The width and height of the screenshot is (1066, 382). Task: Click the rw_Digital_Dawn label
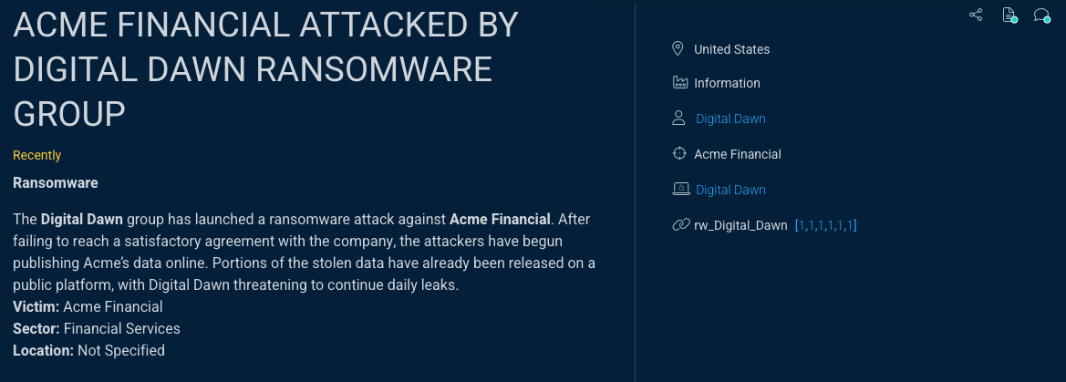coord(740,225)
